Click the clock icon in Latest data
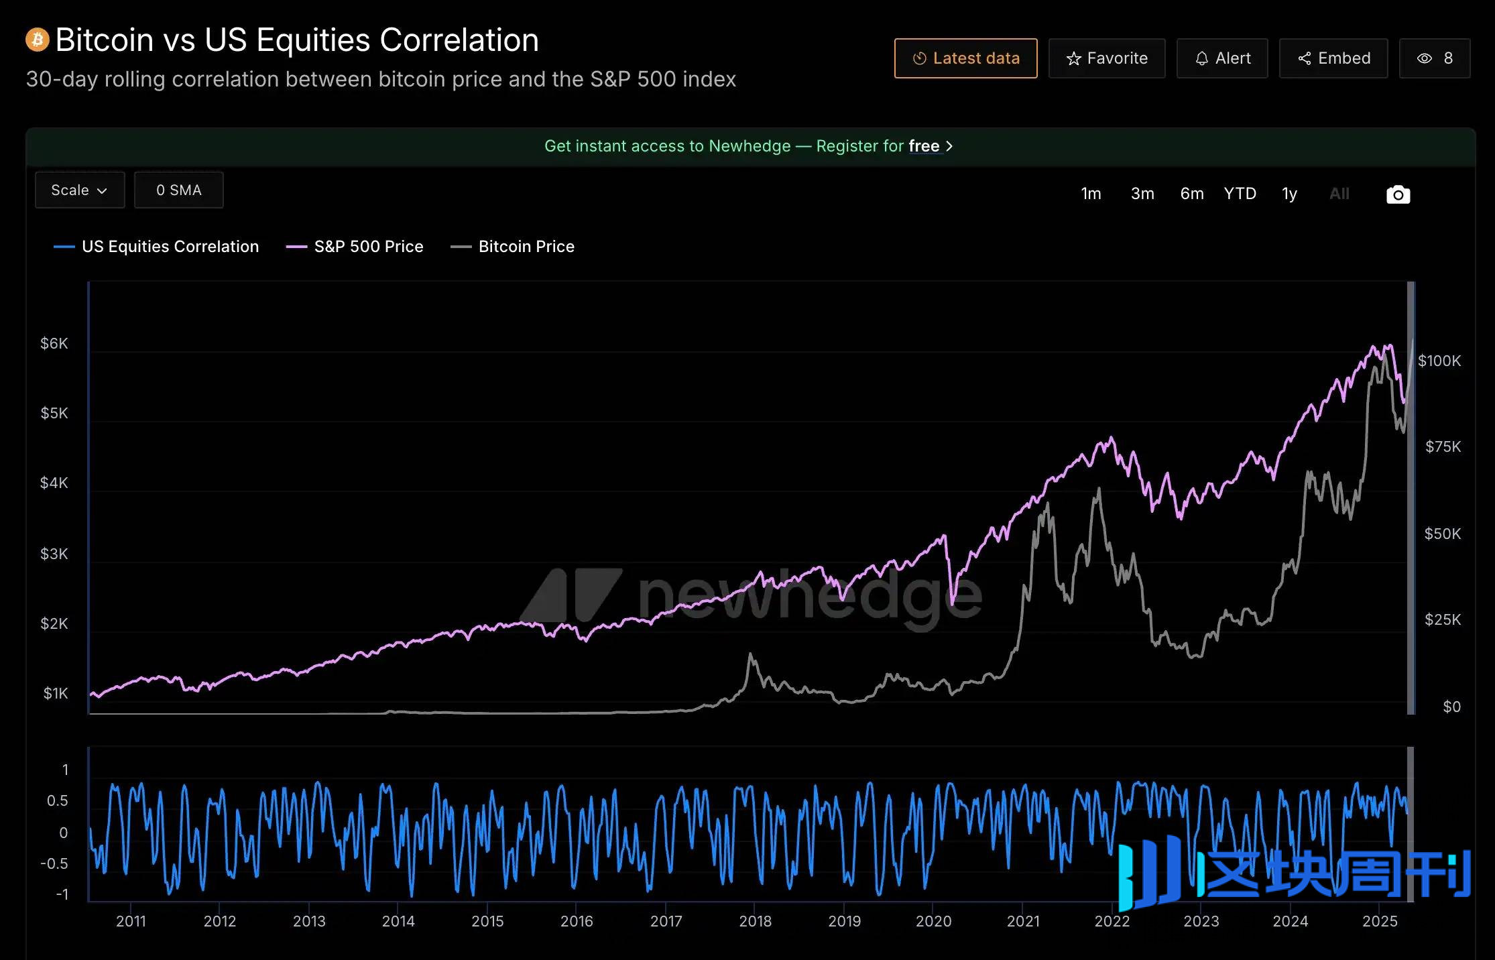This screenshot has width=1495, height=960. (x=919, y=59)
